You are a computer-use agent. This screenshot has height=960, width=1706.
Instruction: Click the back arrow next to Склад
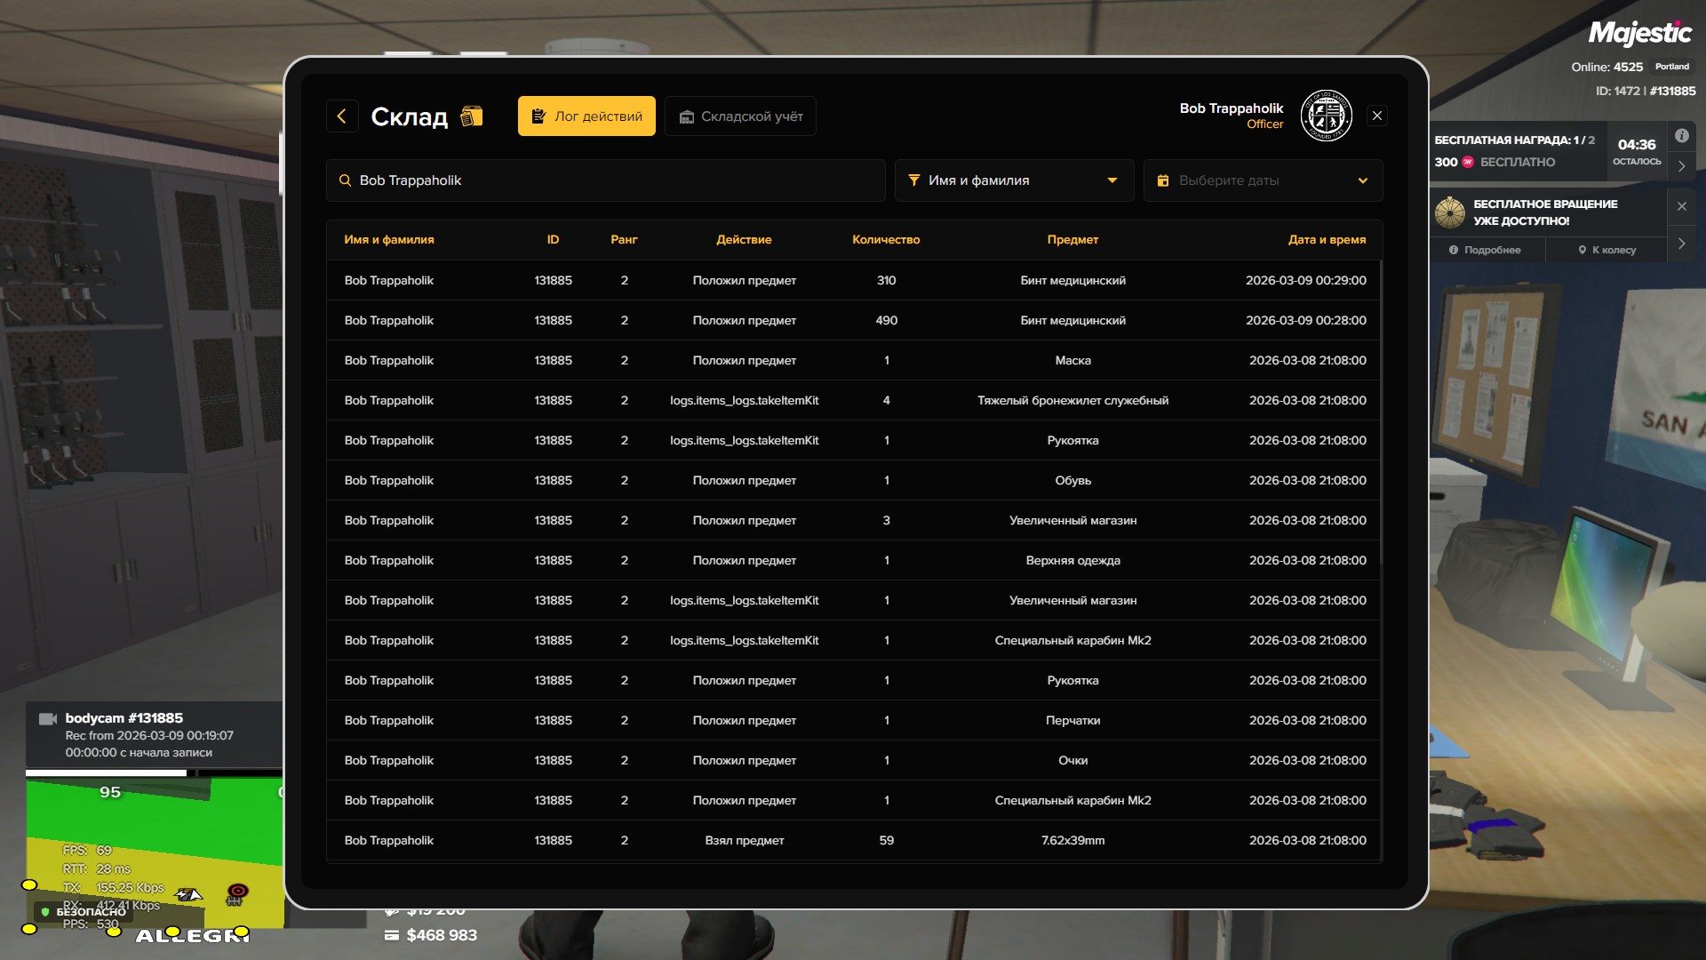click(342, 116)
